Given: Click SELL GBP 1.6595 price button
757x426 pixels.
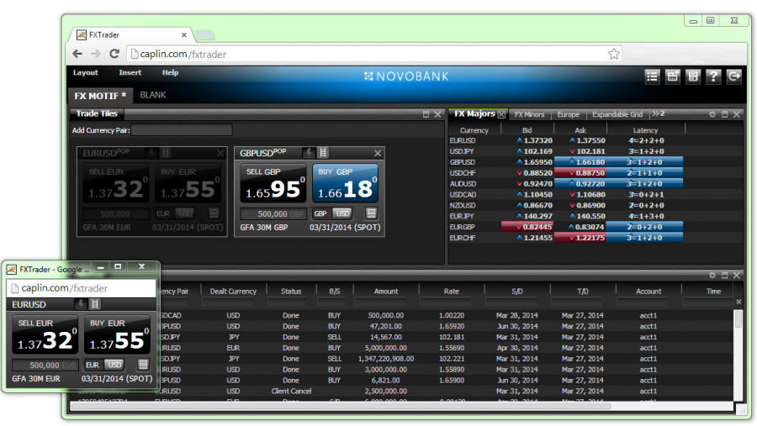Looking at the screenshot, I should pyautogui.click(x=273, y=183).
